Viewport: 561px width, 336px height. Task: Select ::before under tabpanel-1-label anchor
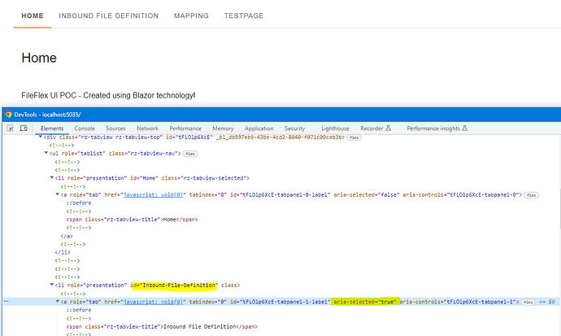click(79, 310)
